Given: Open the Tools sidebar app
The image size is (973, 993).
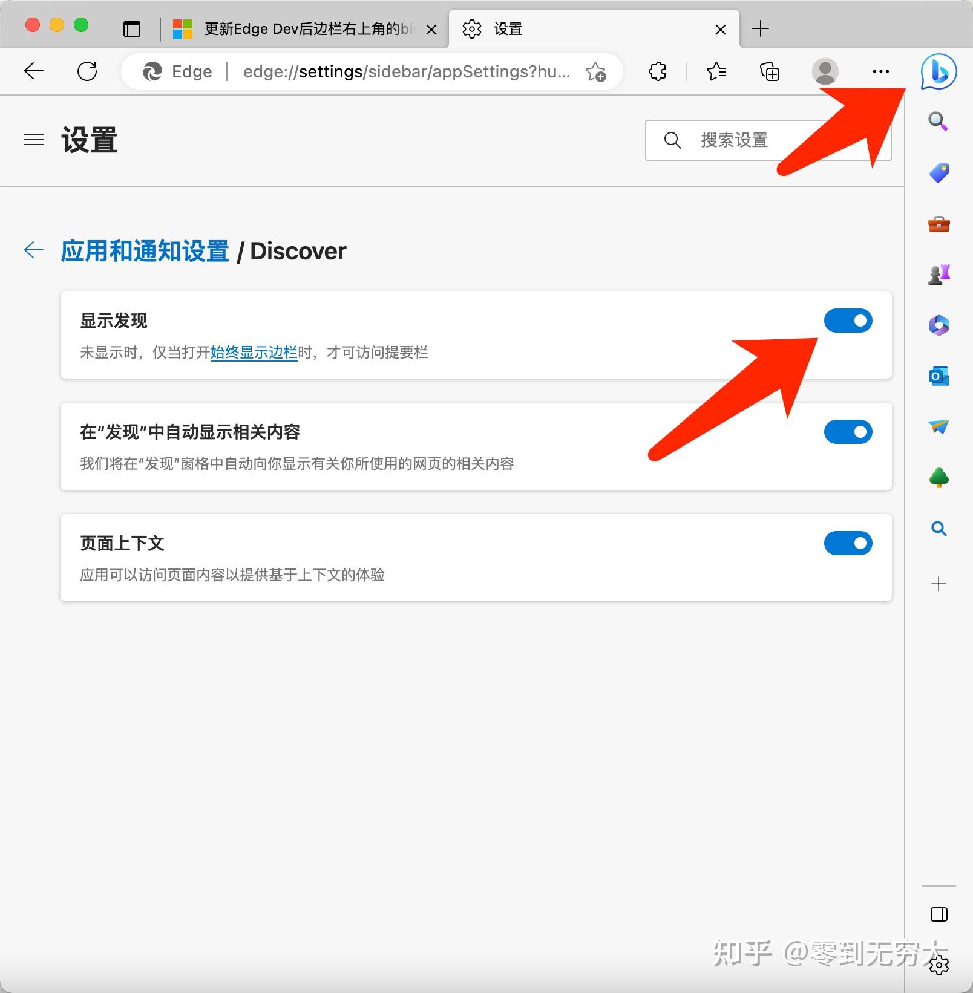Looking at the screenshot, I should (x=938, y=224).
